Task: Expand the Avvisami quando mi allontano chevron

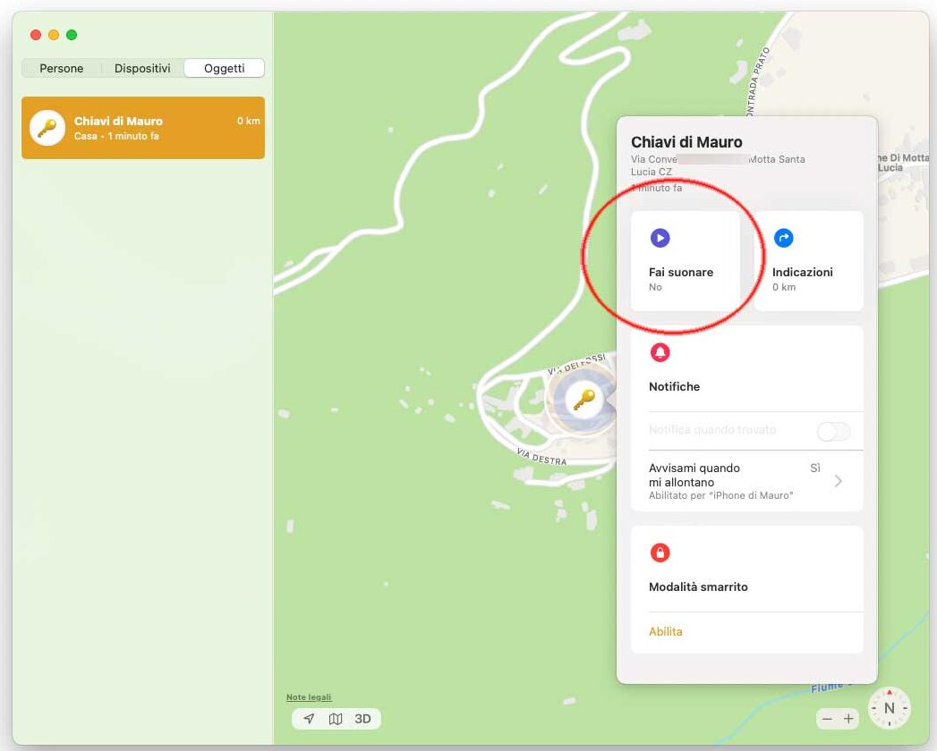Action: [x=839, y=481]
